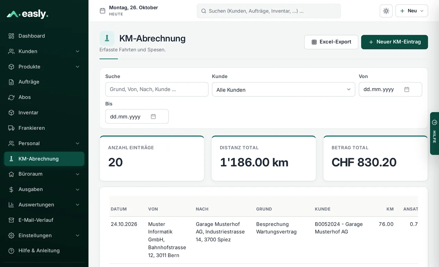This screenshot has width=439, height=267.
Task: Focus the global search field
Action: click(x=269, y=11)
